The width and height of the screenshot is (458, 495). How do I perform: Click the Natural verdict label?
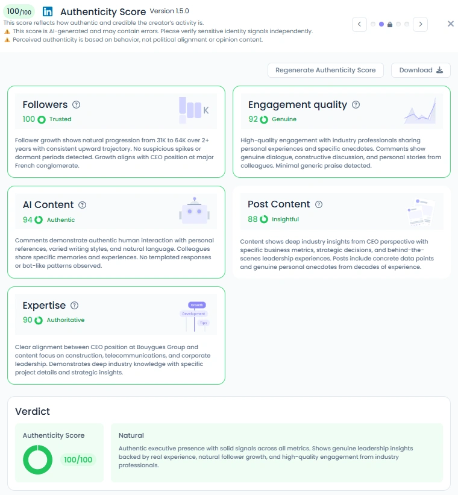[131, 436]
